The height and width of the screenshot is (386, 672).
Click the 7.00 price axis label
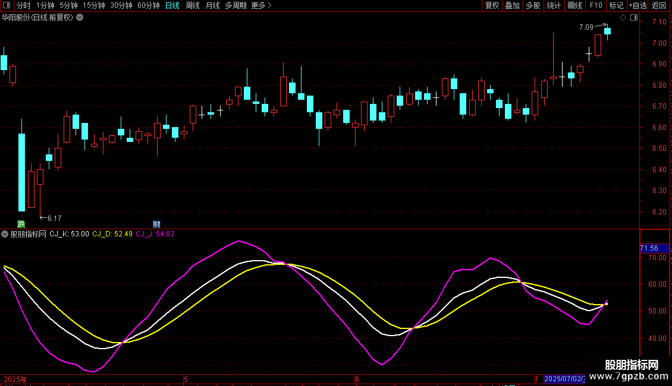pos(659,43)
